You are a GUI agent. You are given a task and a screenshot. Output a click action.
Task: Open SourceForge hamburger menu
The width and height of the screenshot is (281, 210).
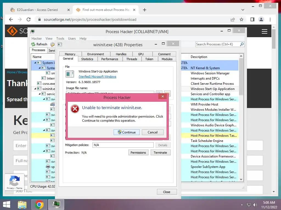[x=264, y=31]
